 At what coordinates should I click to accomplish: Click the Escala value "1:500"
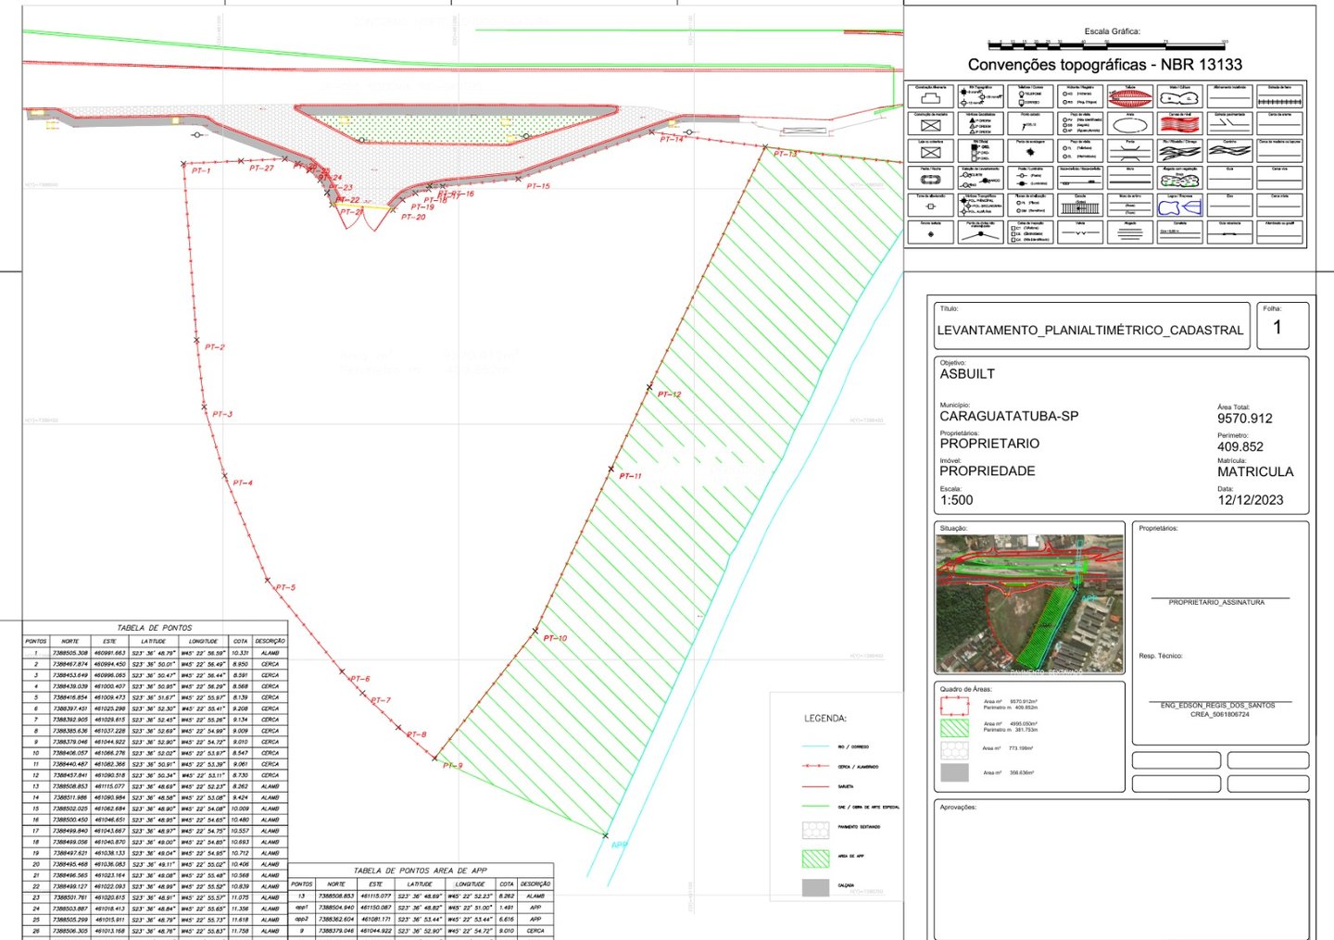pyautogui.click(x=957, y=500)
